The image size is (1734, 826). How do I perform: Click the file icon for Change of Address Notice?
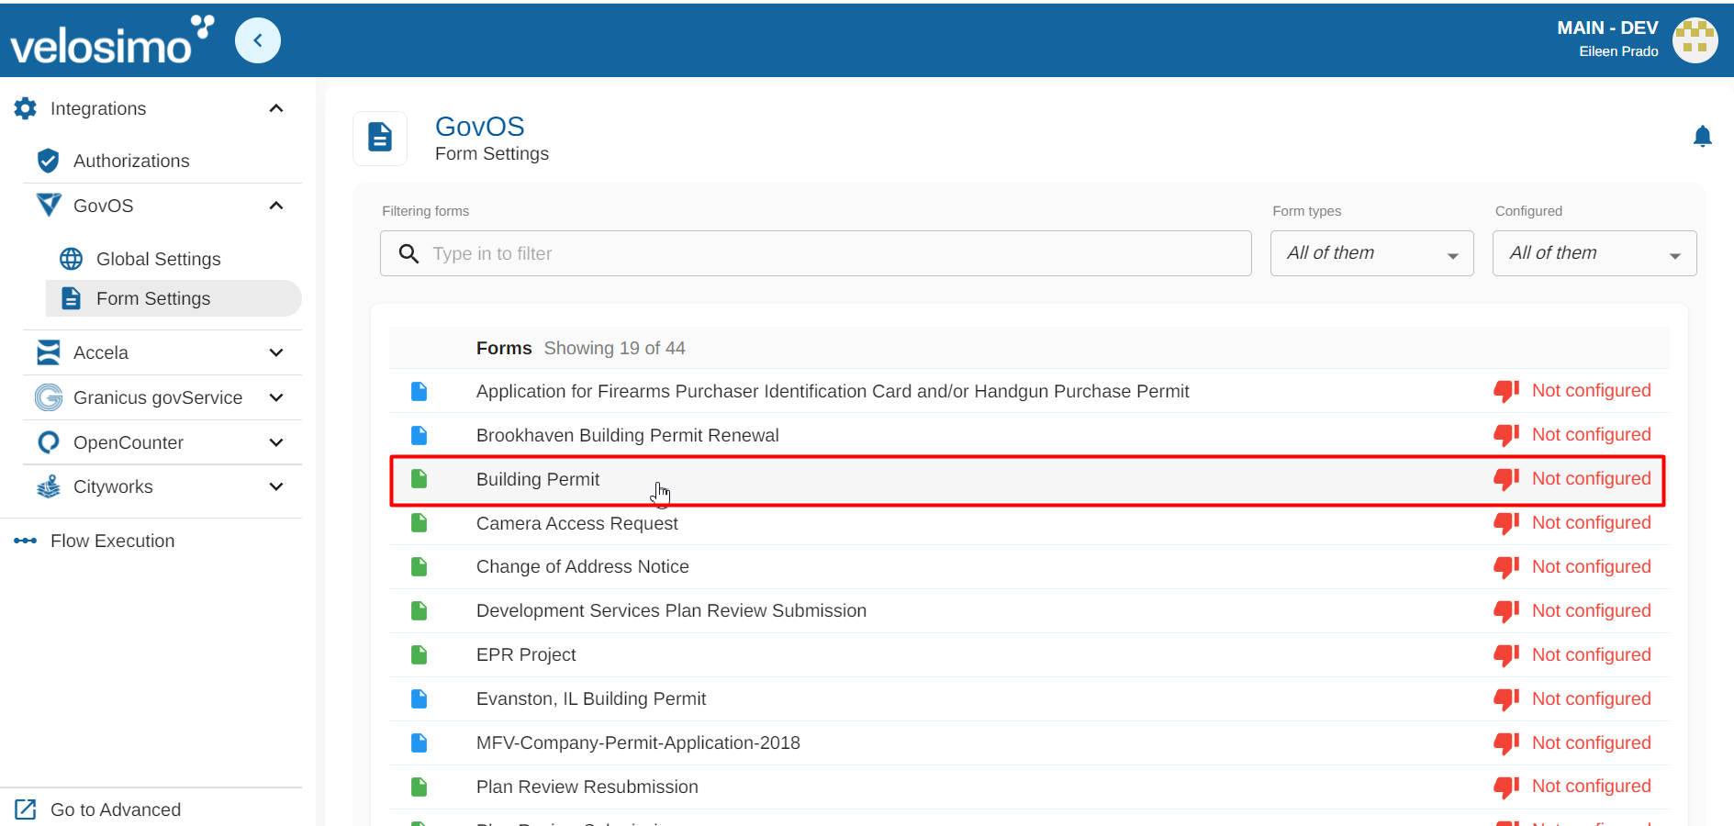click(x=420, y=567)
